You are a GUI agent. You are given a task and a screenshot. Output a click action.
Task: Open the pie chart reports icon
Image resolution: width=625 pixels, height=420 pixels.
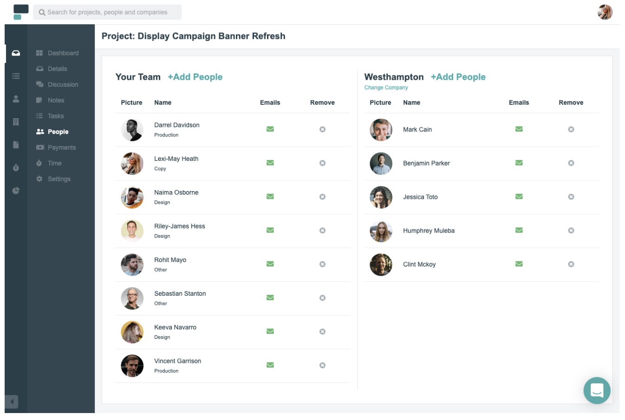coord(16,191)
